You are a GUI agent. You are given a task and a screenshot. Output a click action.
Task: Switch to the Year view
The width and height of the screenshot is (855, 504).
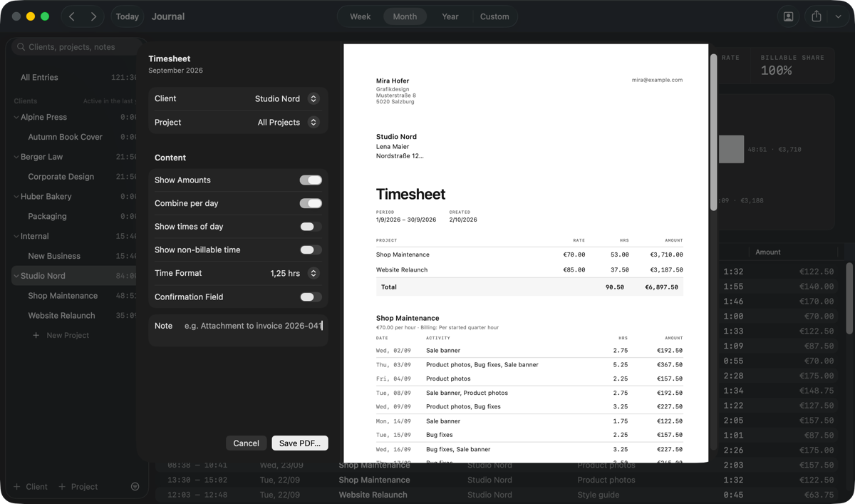click(x=450, y=16)
